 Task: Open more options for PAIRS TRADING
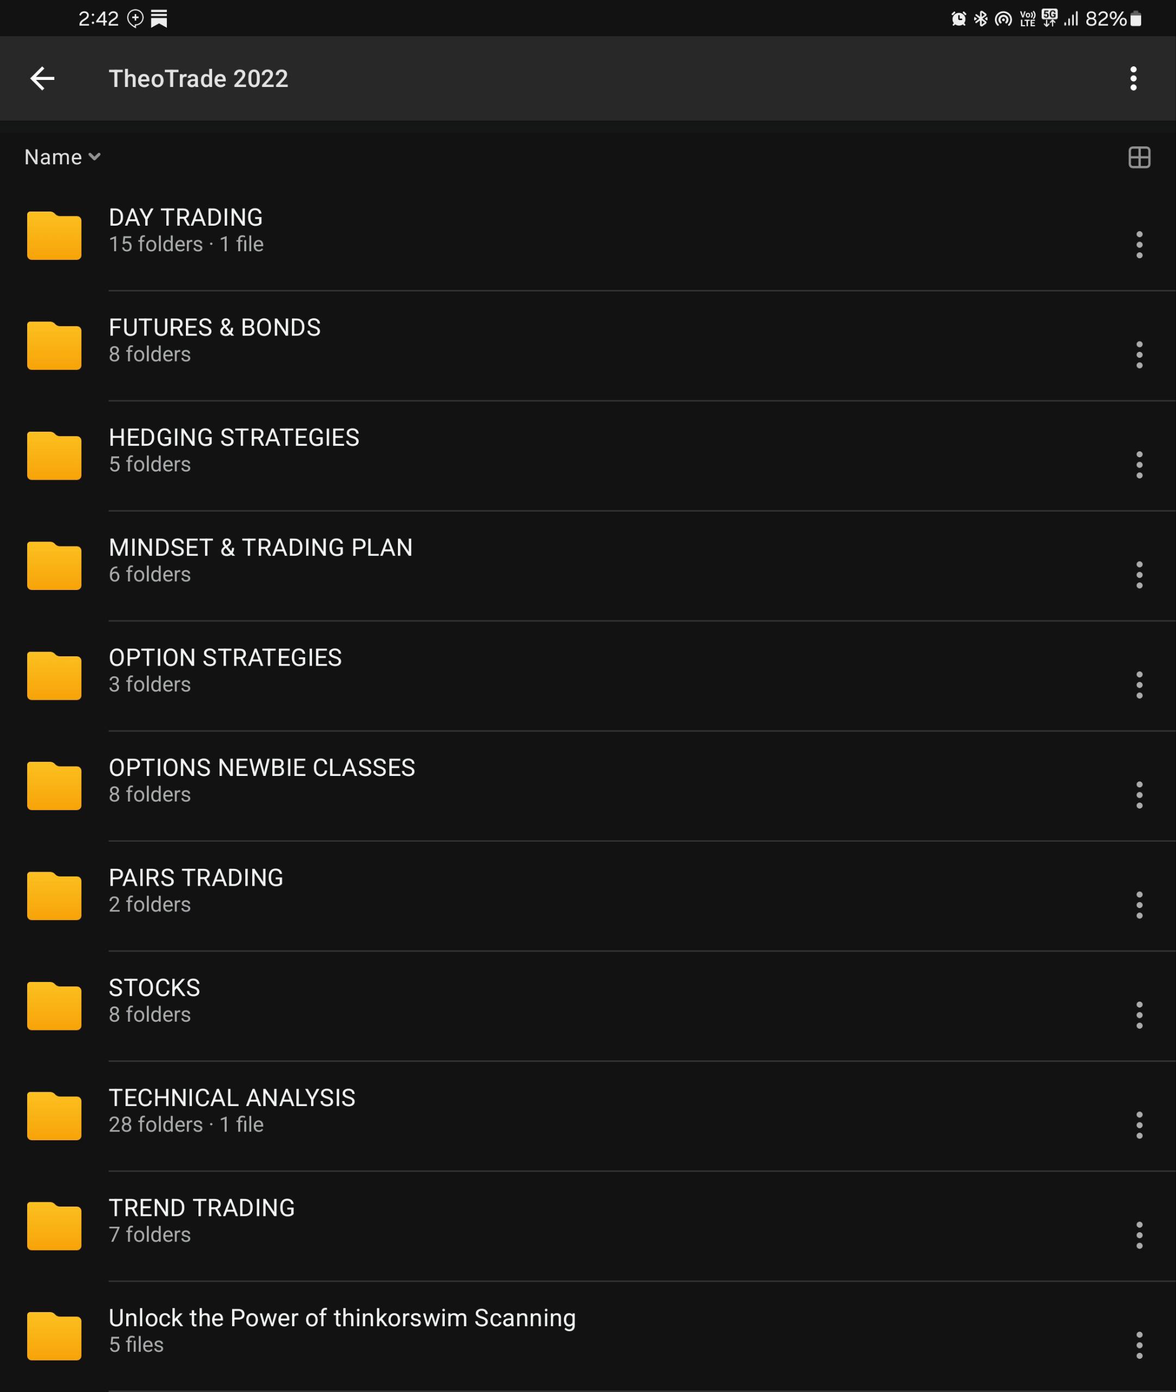1138,905
